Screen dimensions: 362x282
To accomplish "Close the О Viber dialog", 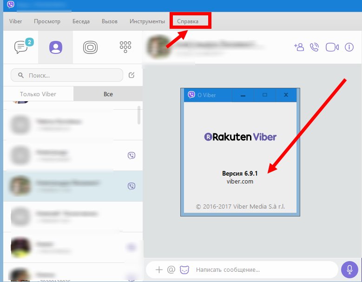I will tap(286, 95).
